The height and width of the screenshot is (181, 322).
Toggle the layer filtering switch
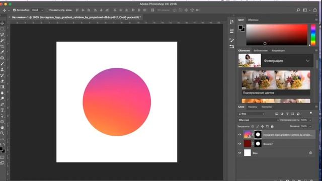click(311, 113)
